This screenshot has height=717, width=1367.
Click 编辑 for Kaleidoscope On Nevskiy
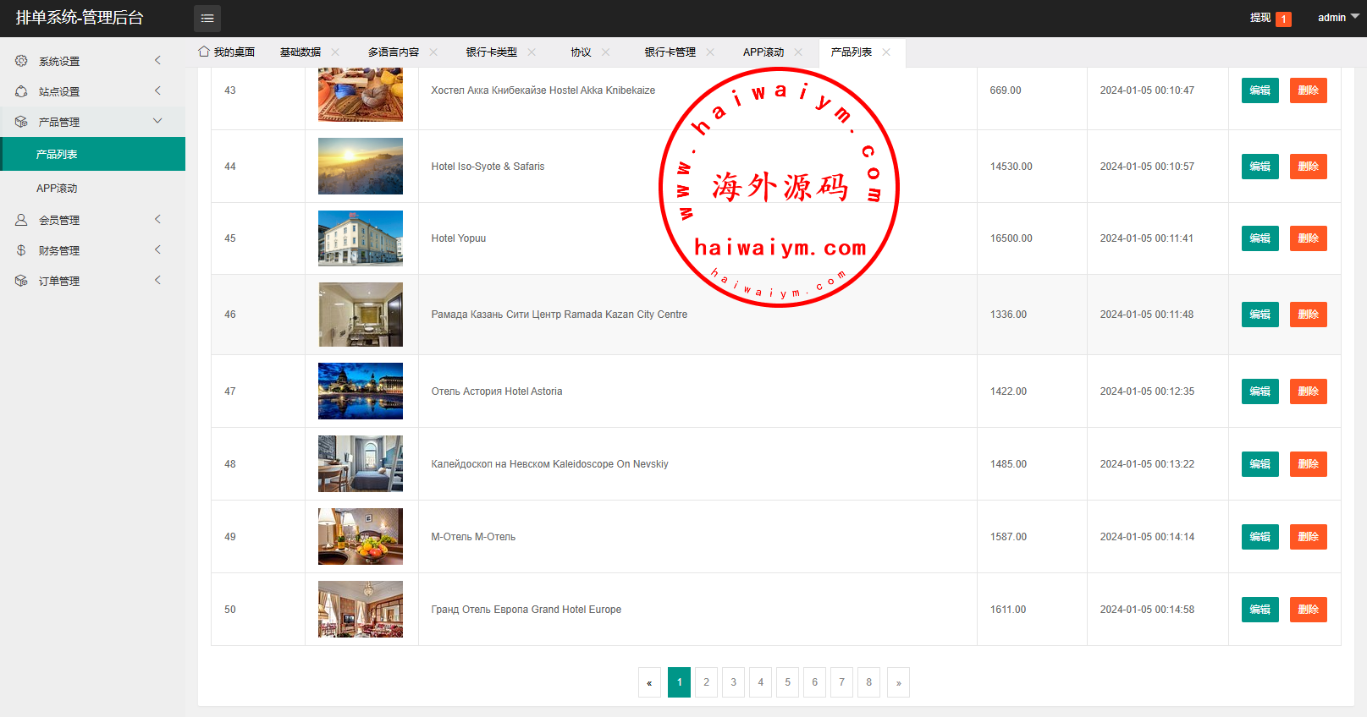[1260, 464]
